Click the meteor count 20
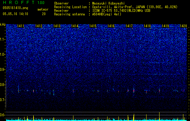Image resolution: width=190 pixels, height=121 pixels. coord(44,14)
